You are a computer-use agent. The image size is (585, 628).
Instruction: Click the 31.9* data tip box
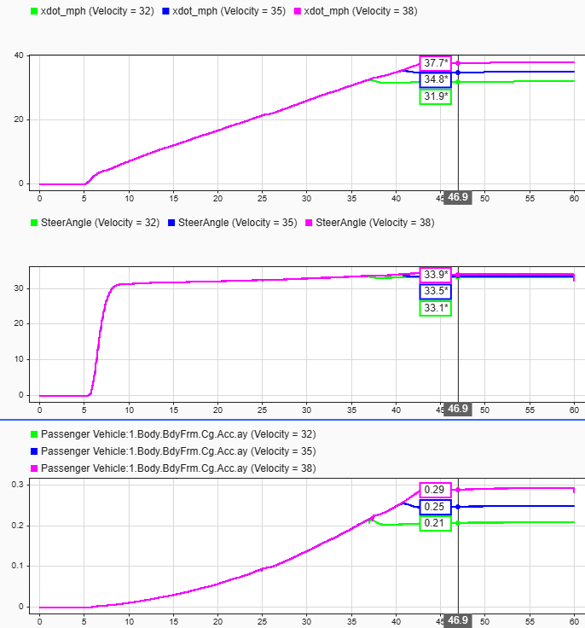(436, 96)
